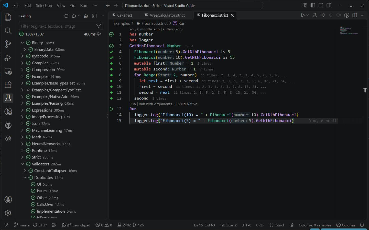Viewport: 369px width, 230px height.
Task: Open the Extensions view icon
Action: tap(8, 84)
